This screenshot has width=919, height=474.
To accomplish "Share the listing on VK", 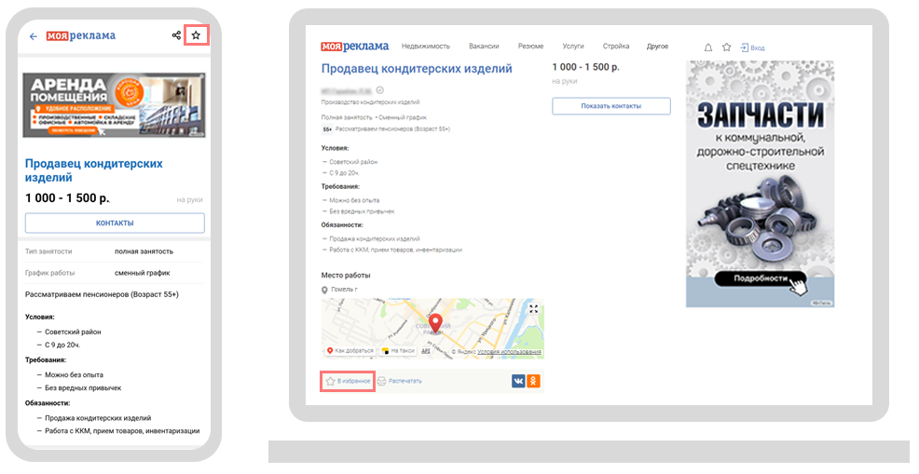I will point(518,381).
